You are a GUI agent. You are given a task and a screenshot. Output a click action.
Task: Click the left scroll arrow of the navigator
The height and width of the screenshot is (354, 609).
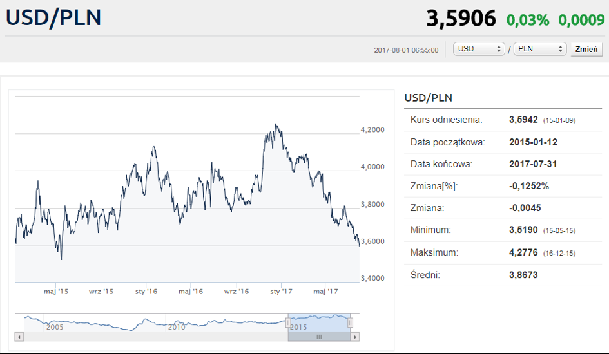[x=19, y=337]
